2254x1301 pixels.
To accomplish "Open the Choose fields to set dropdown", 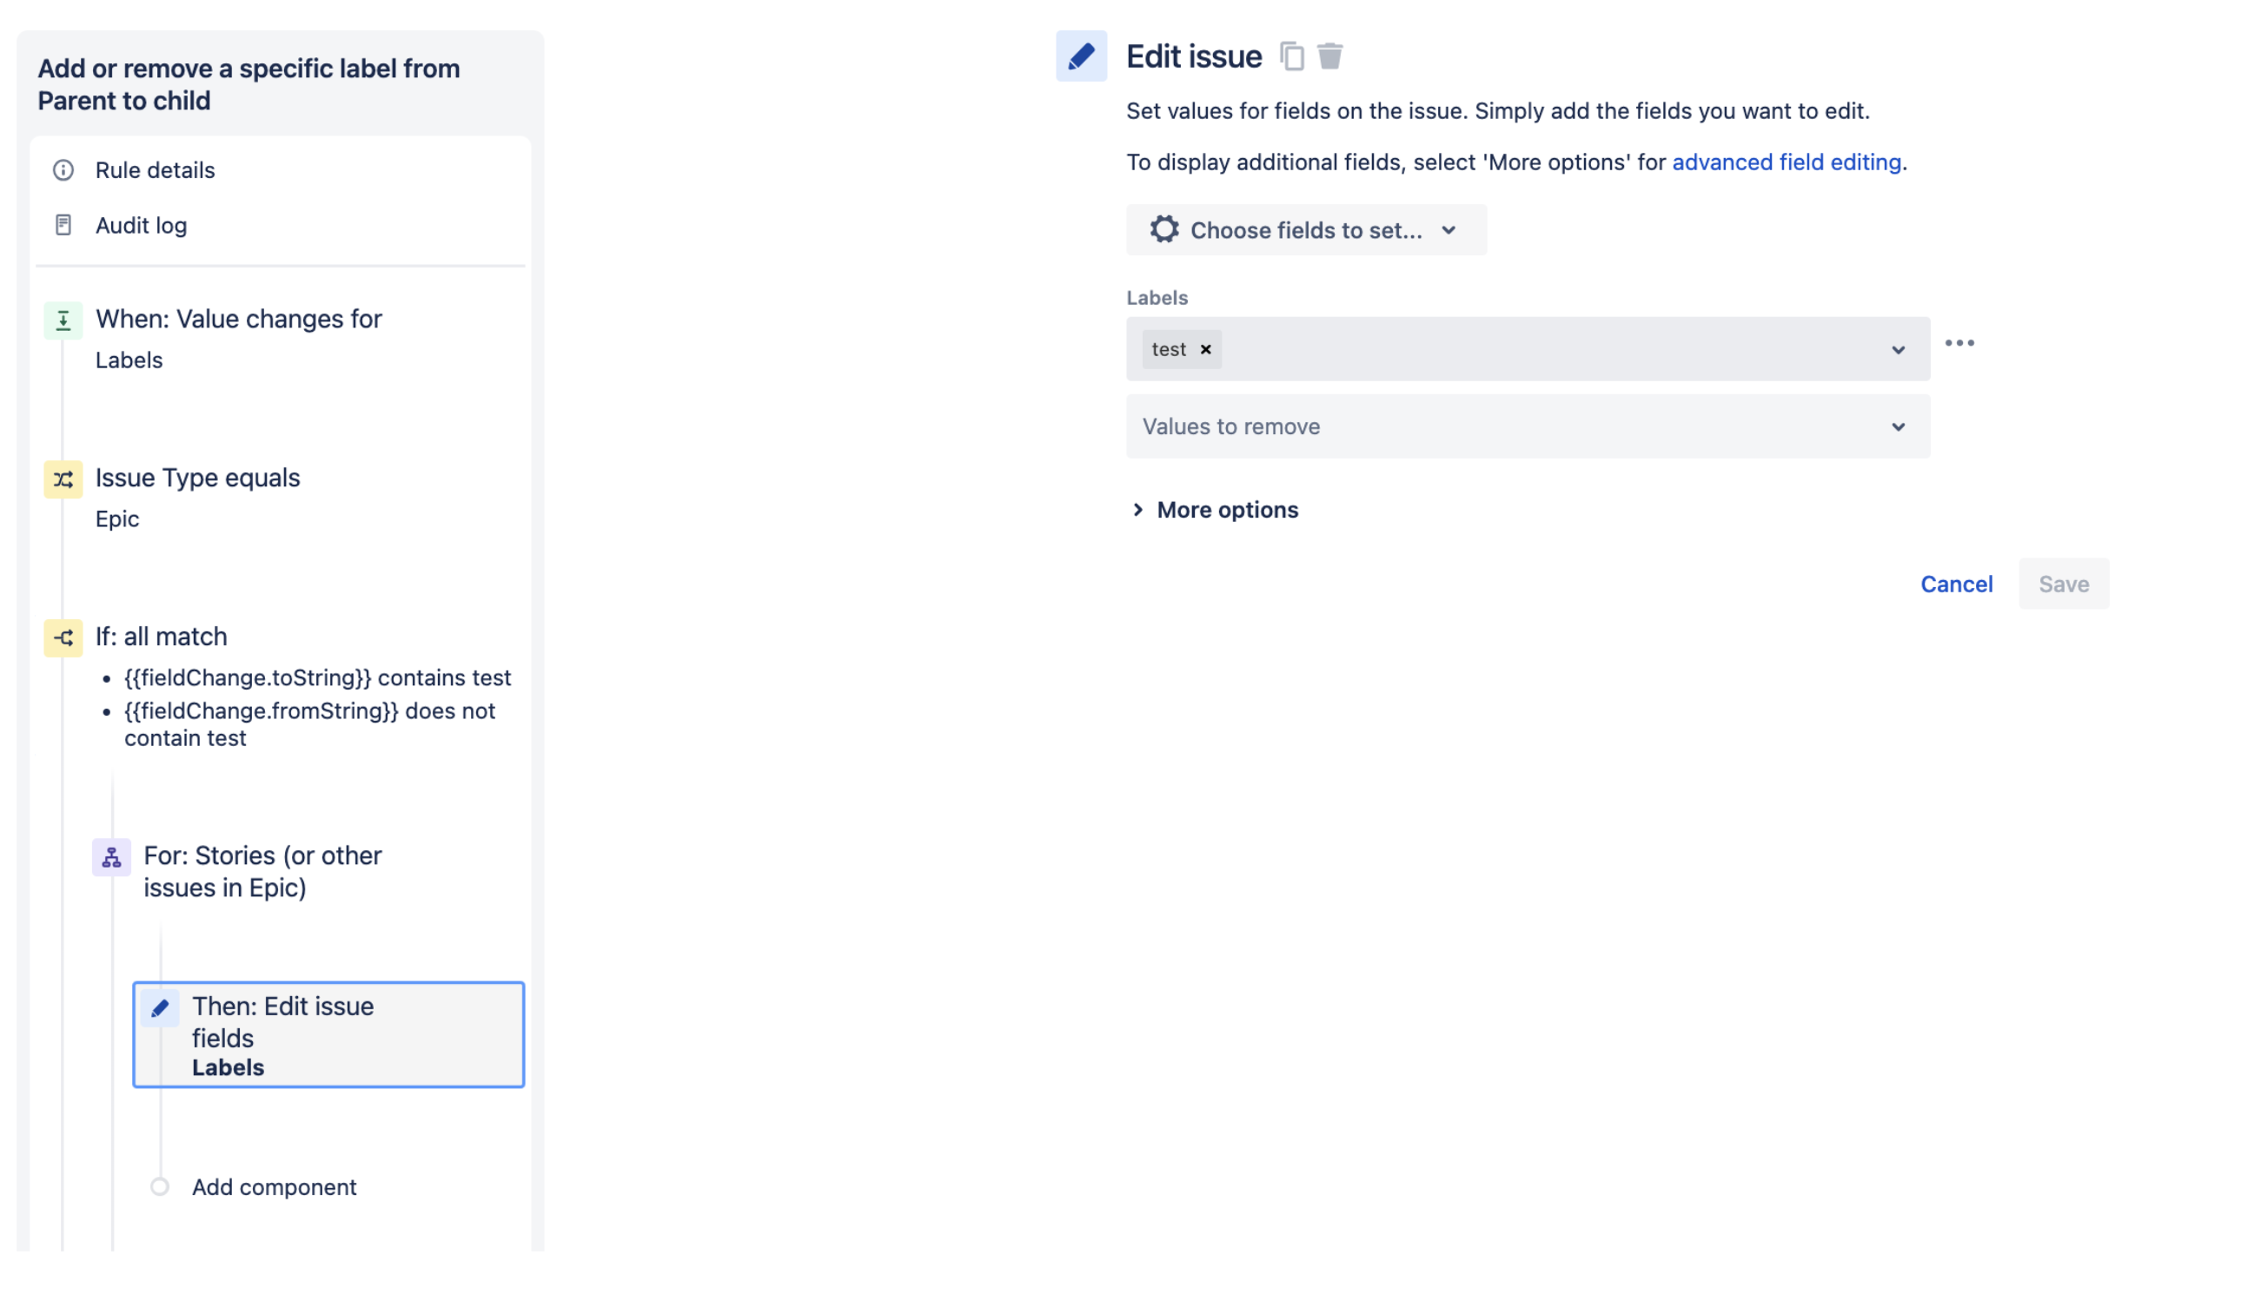I will [x=1307, y=229].
